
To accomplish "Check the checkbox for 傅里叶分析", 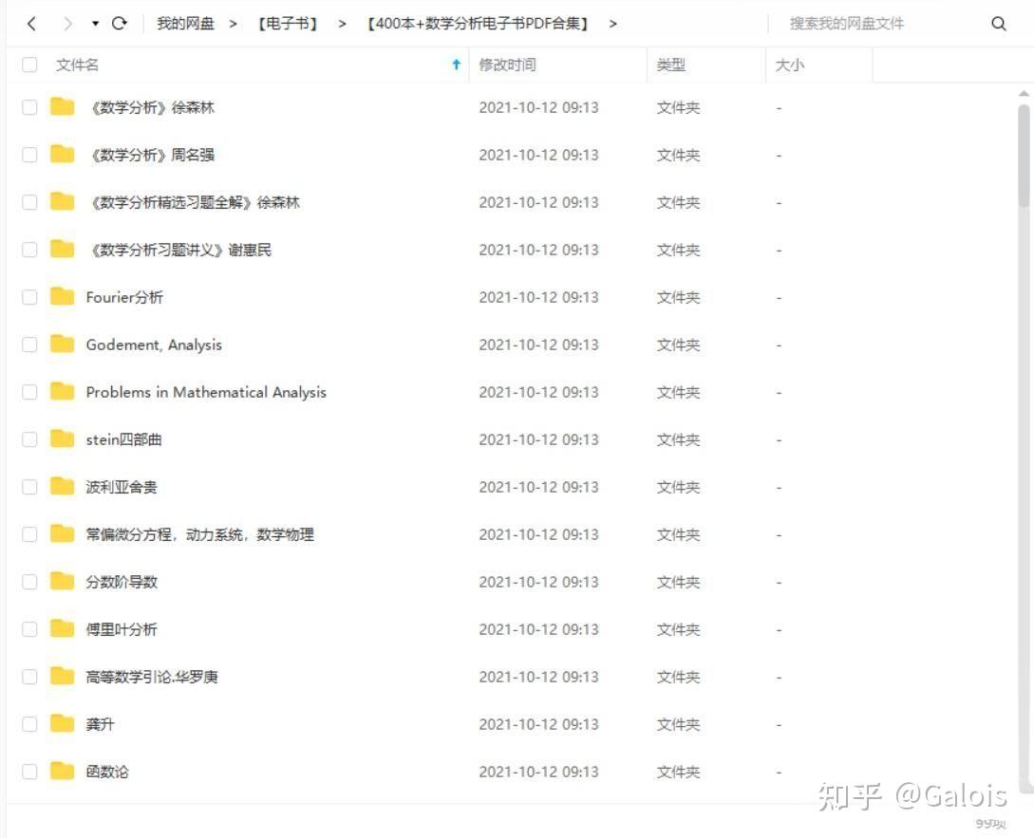I will tap(28, 629).
